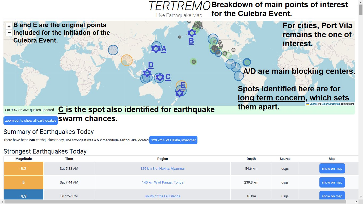Click the blue earthquake circle in the Caribbean
This screenshot has height=204, width=363.
tap(247, 62)
